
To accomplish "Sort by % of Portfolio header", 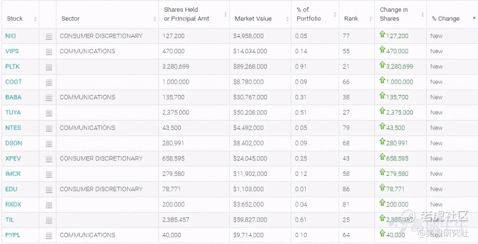I will (308, 14).
